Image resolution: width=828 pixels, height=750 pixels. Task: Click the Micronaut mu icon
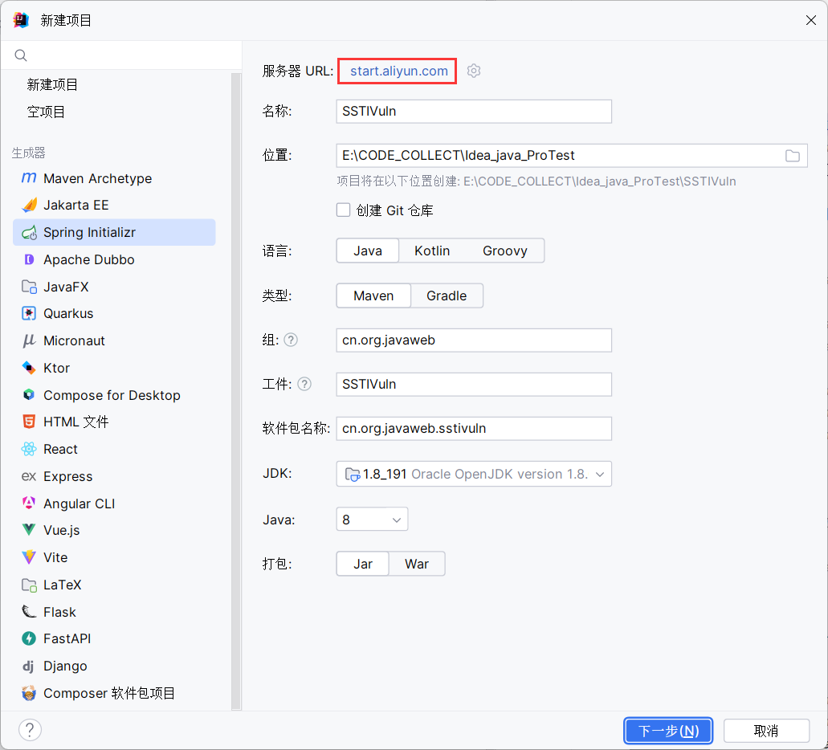pyautogui.click(x=29, y=340)
